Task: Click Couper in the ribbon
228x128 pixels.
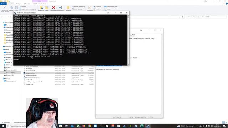Action: [x=23, y=7]
